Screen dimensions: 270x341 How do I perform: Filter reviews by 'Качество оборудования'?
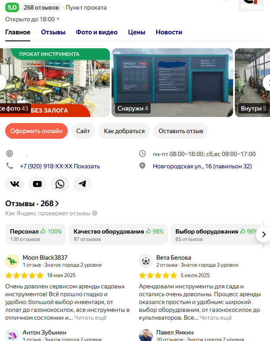coord(118,234)
